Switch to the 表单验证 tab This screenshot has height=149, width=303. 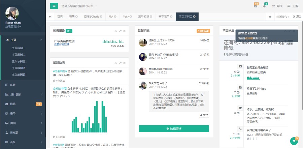coord(145,17)
